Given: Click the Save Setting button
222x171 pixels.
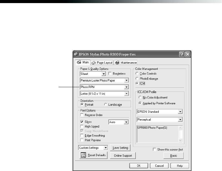Looking at the screenshot, I should click(x=120, y=148).
